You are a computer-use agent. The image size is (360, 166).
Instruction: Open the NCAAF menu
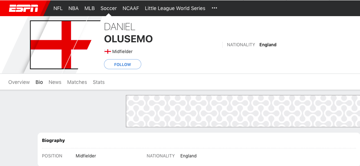pyautogui.click(x=131, y=8)
